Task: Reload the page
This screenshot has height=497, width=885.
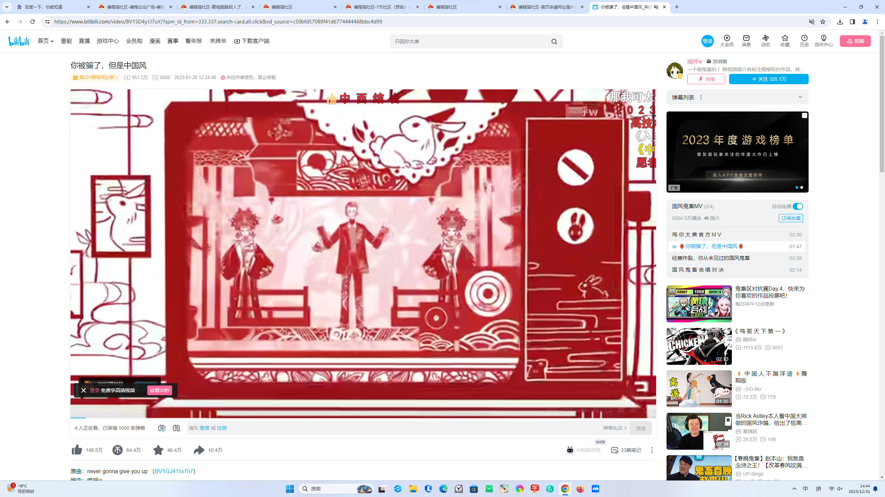Action: click(x=32, y=22)
